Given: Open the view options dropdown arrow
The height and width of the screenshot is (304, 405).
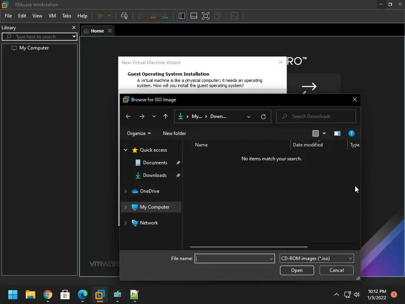Looking at the screenshot, I should (324, 133).
